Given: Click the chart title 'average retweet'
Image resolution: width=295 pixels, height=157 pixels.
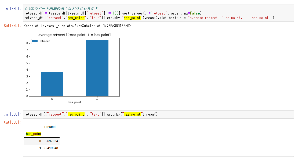Looking at the screenshot, I should pos(74,35).
